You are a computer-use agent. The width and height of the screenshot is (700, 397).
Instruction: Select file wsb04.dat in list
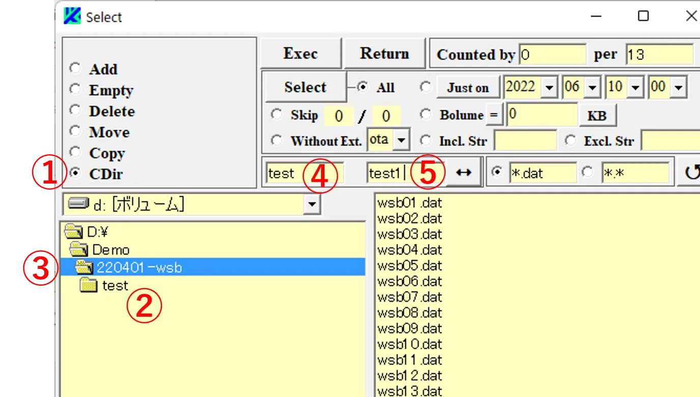(x=410, y=250)
